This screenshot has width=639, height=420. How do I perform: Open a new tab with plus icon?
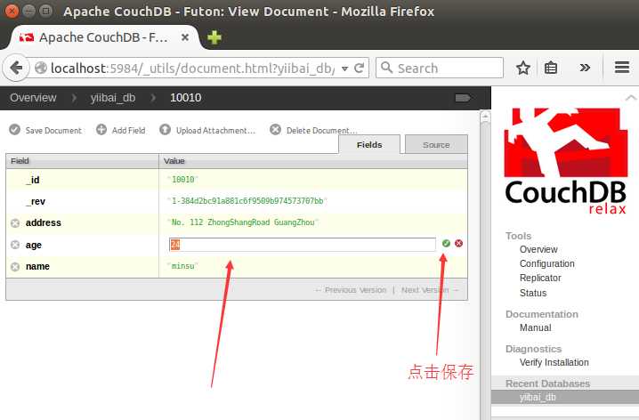[x=214, y=38]
